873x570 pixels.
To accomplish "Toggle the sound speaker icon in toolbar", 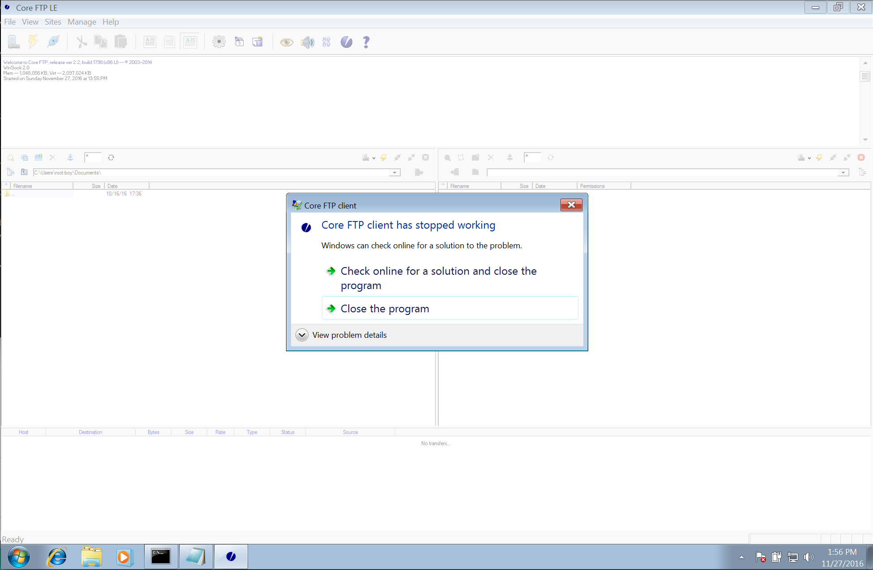I will click(x=308, y=42).
